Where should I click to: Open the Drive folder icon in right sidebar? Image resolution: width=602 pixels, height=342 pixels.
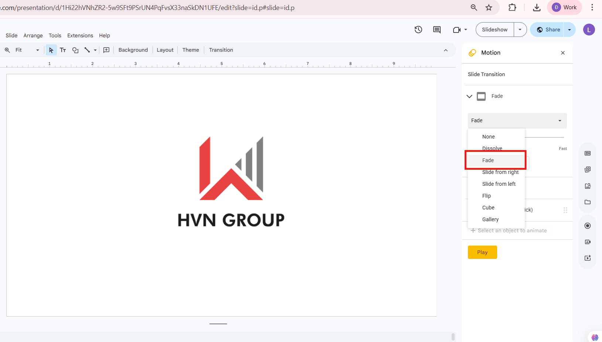588,202
